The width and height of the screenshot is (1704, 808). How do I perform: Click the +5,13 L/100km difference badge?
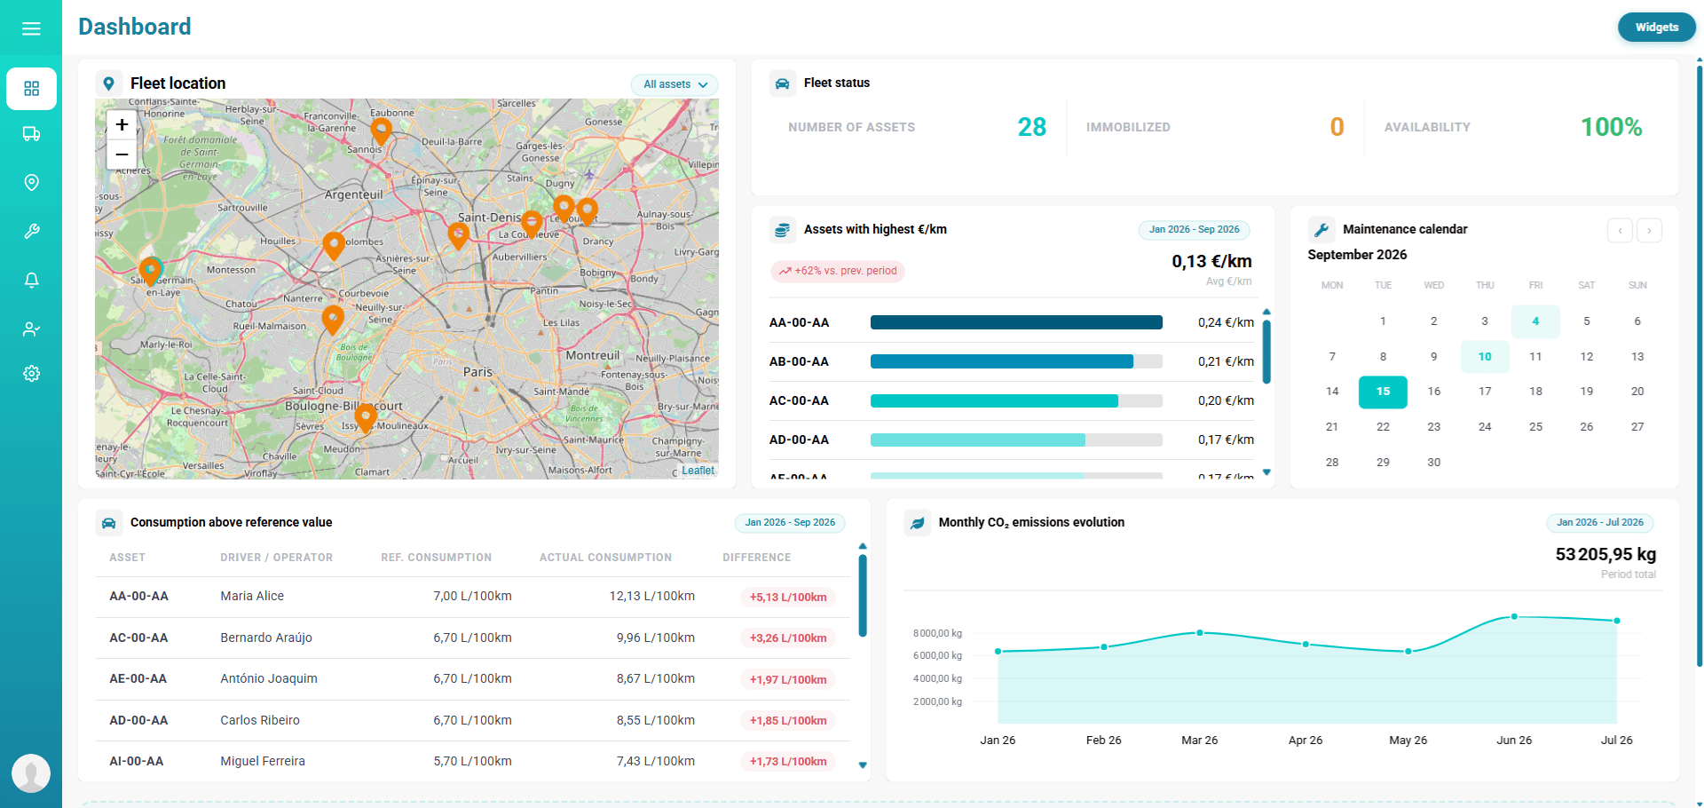pyautogui.click(x=788, y=598)
